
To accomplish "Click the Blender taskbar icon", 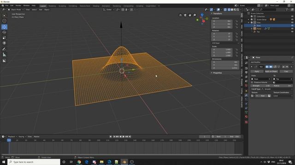I will (124, 162).
